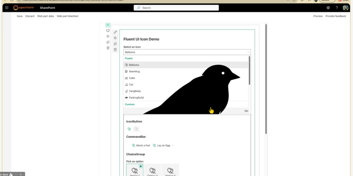Click the Lay an Egg command

(x=161, y=145)
